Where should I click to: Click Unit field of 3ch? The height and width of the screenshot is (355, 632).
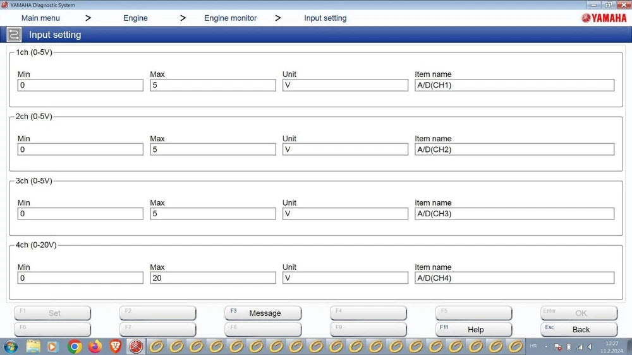pos(345,214)
